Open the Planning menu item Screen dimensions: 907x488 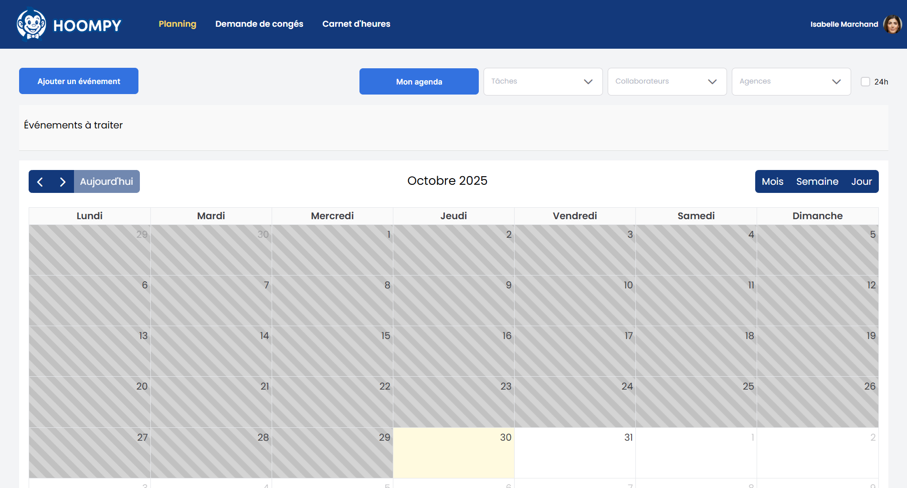pos(177,24)
